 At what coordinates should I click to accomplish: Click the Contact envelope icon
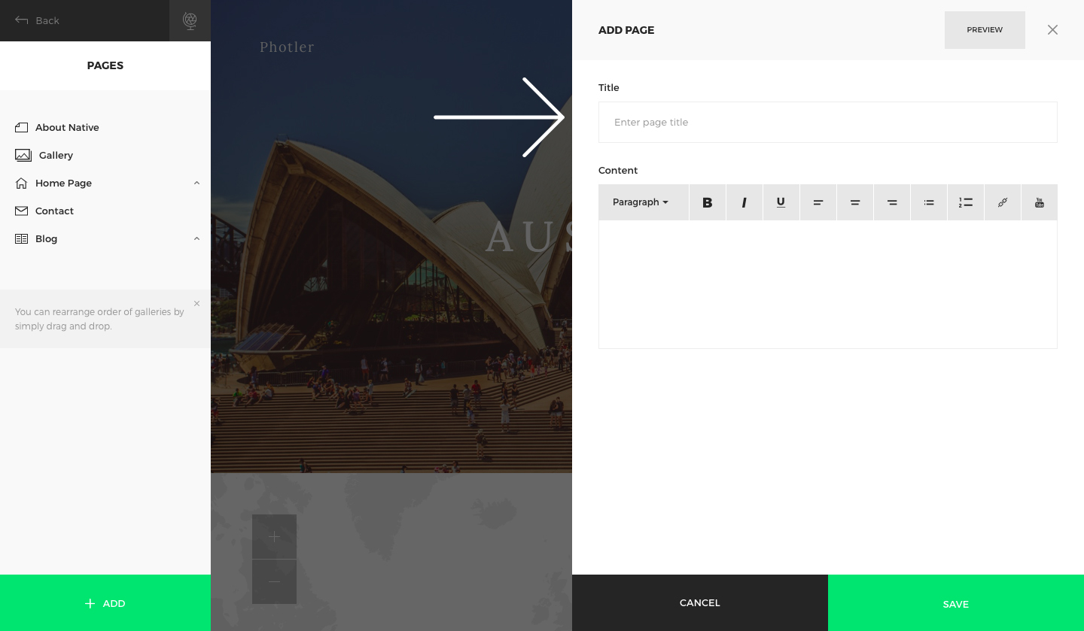(21, 211)
